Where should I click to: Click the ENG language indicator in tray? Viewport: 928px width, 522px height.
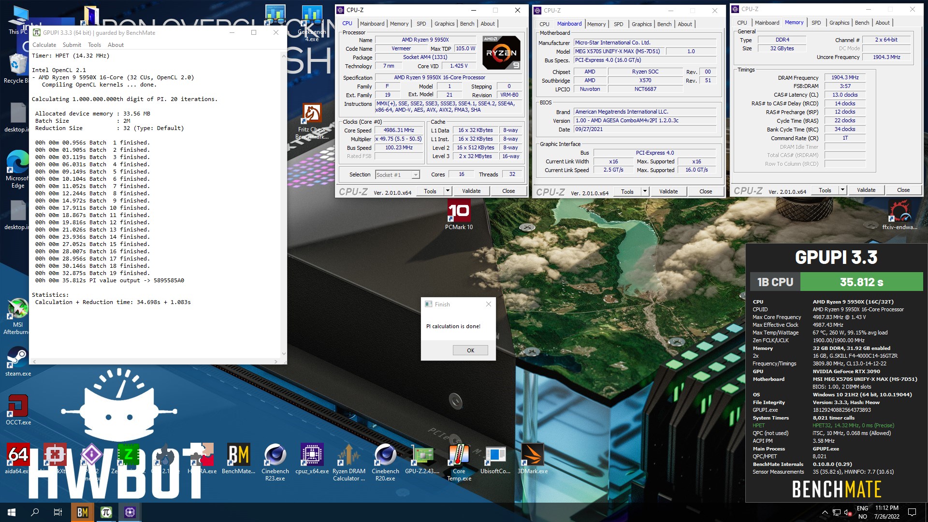[862, 508]
